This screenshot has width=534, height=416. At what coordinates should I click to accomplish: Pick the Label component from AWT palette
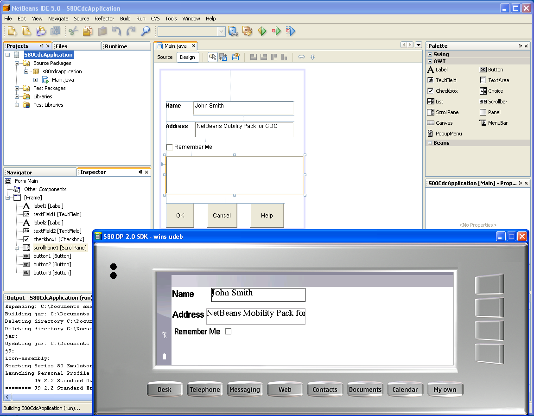click(438, 70)
